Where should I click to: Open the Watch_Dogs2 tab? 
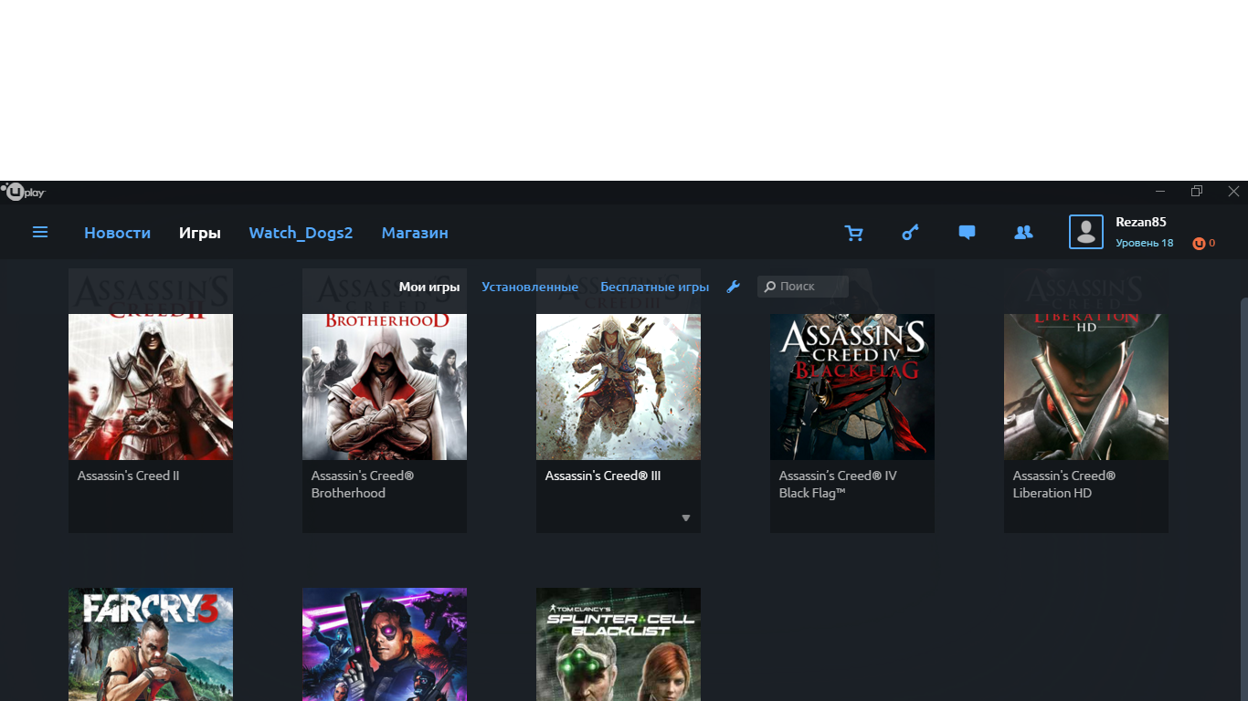(301, 233)
